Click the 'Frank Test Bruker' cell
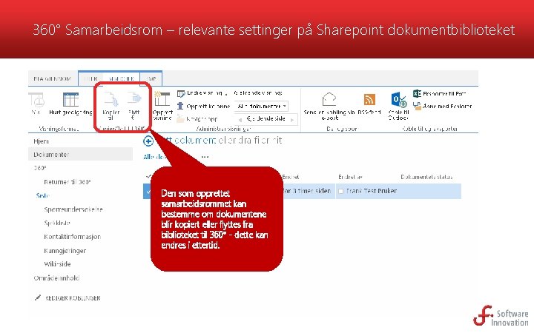Viewport: 534px width, 333px height. tap(372, 191)
